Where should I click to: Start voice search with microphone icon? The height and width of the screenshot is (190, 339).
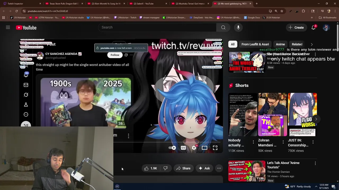[x=238, y=27]
